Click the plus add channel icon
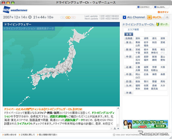This screenshot has width=172, height=139. [x=167, y=17]
